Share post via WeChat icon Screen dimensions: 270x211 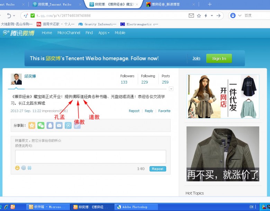click(x=41, y=125)
